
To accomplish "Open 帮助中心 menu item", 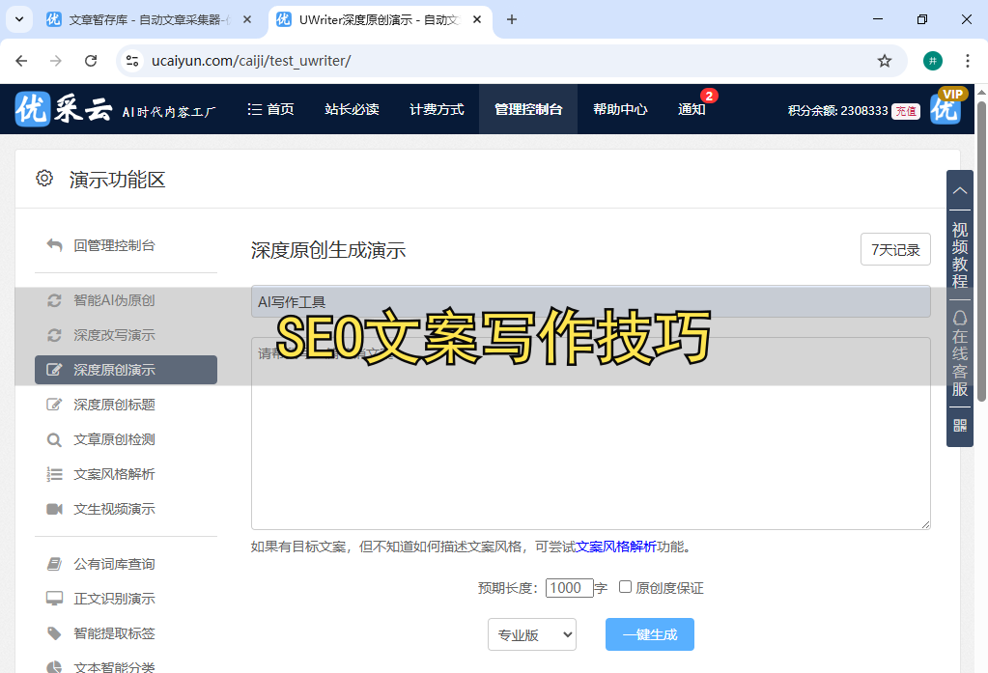I will pyautogui.click(x=620, y=109).
